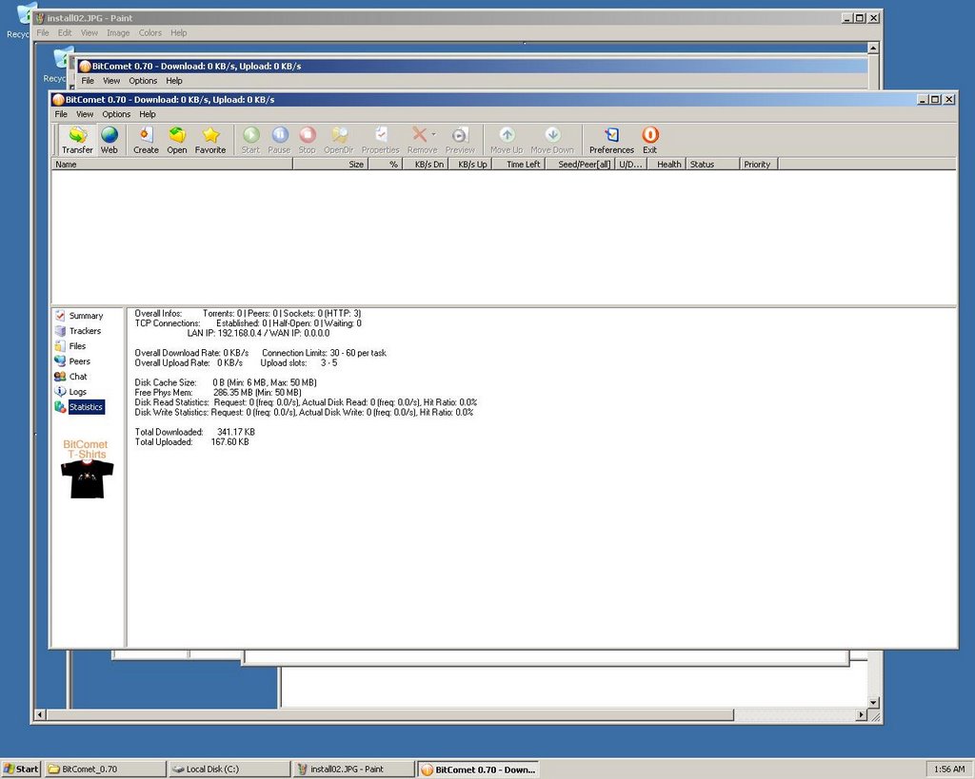
Task: Open the Colors menu in Paint window
Action: 149,33
